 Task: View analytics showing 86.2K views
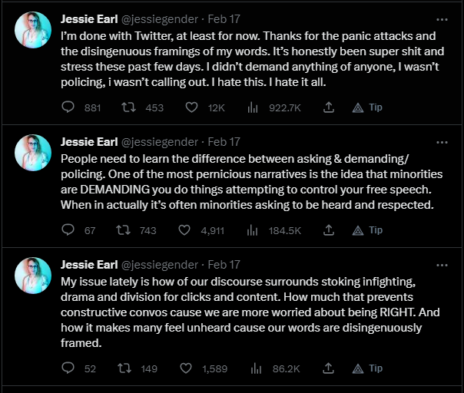[257, 368]
